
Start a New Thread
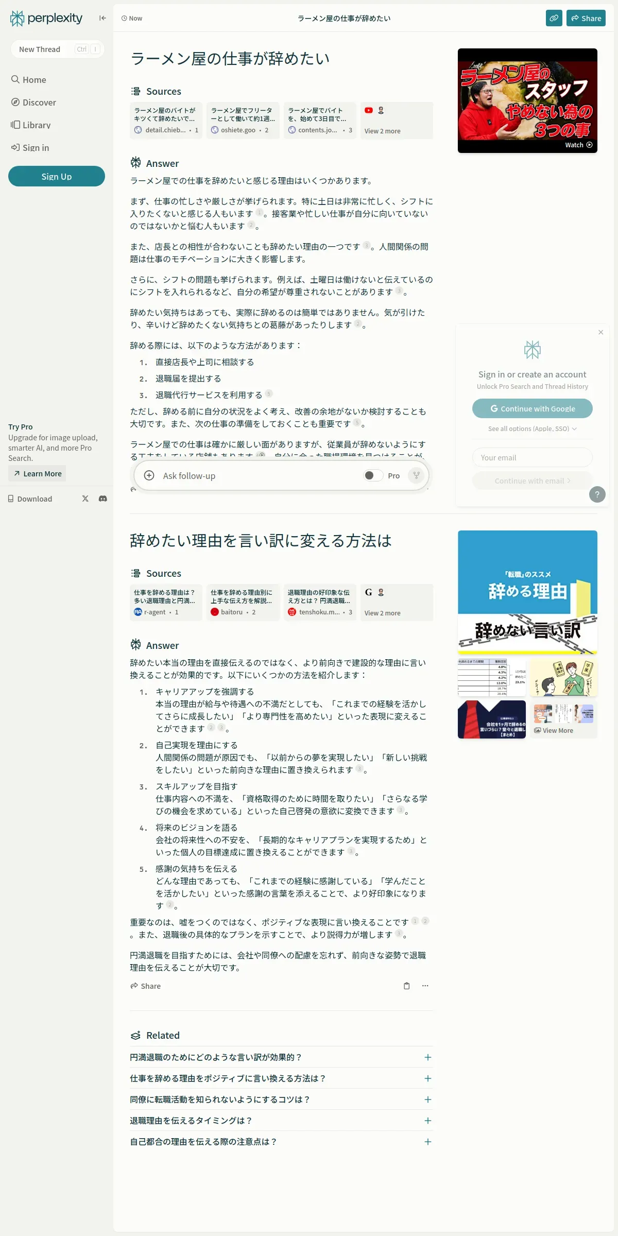click(x=57, y=49)
